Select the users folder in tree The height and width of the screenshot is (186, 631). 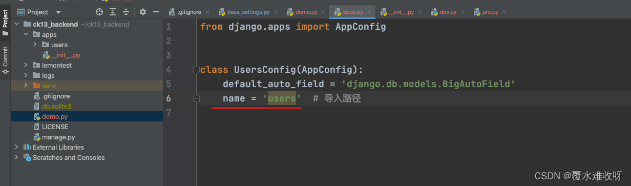(59, 45)
